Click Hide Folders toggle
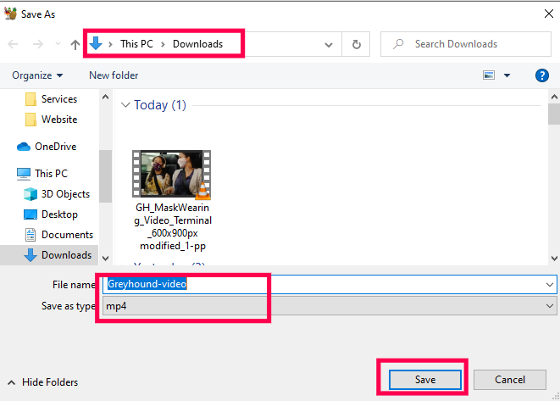This screenshot has height=401, width=560. (x=43, y=382)
